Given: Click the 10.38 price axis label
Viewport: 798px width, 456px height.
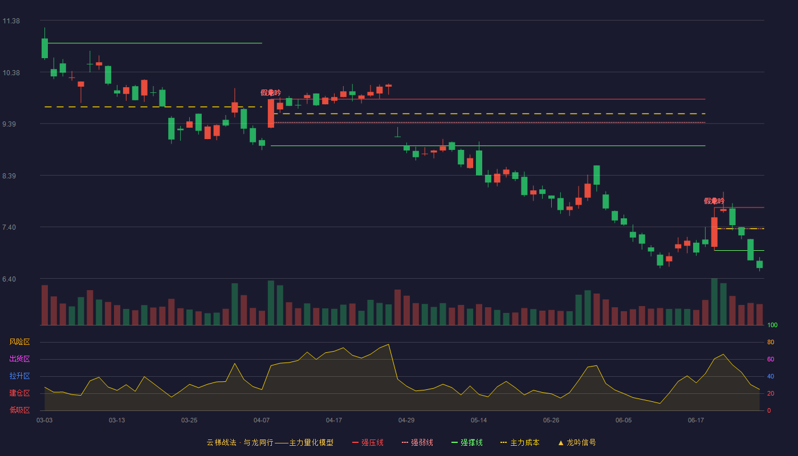Looking at the screenshot, I should 11,73.
